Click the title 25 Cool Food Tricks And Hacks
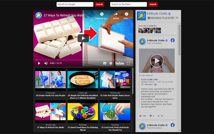This screenshot has width=214, height=134. click(x=115, y=129)
